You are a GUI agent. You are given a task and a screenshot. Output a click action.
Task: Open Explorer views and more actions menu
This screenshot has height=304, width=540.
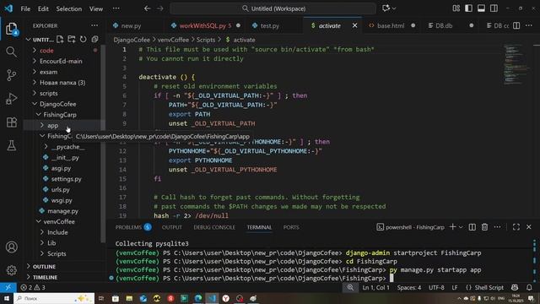(x=94, y=25)
